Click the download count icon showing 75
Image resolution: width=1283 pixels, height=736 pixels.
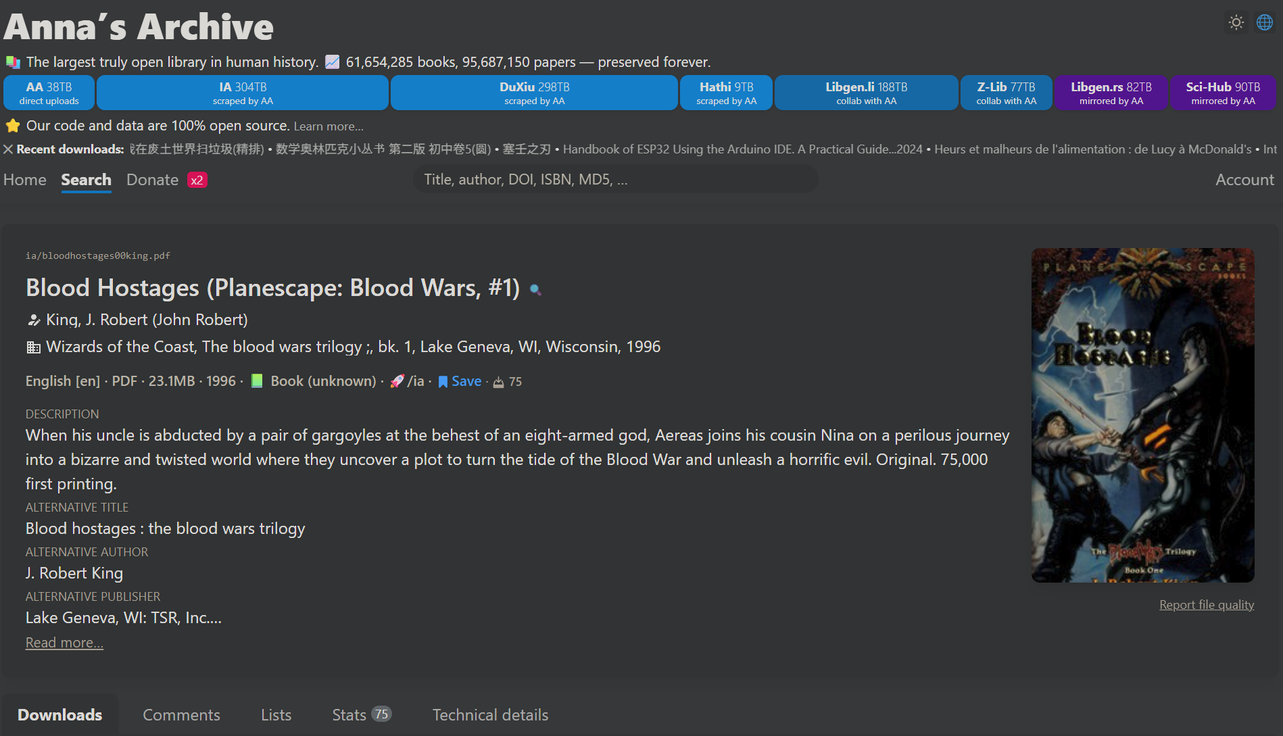tap(498, 383)
